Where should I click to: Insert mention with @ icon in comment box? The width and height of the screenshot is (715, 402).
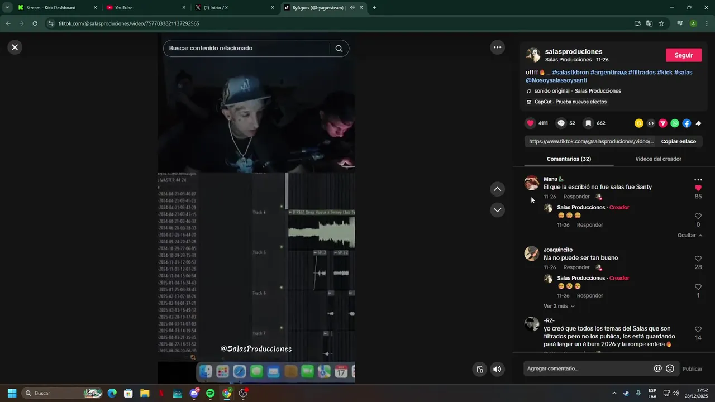pyautogui.click(x=657, y=368)
